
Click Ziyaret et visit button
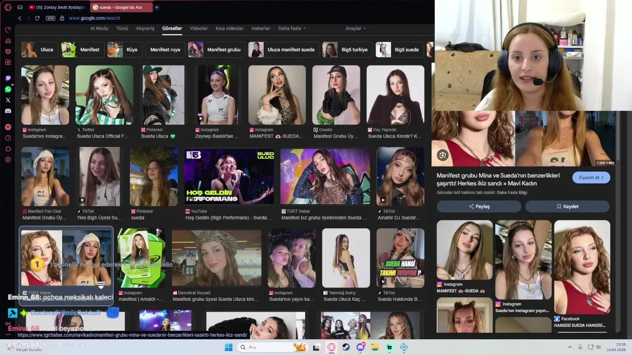pos(591,177)
